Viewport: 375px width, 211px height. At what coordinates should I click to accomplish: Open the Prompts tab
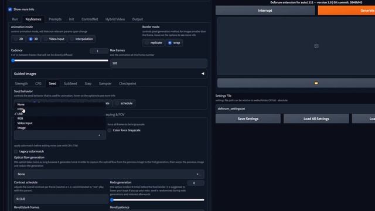(55, 19)
